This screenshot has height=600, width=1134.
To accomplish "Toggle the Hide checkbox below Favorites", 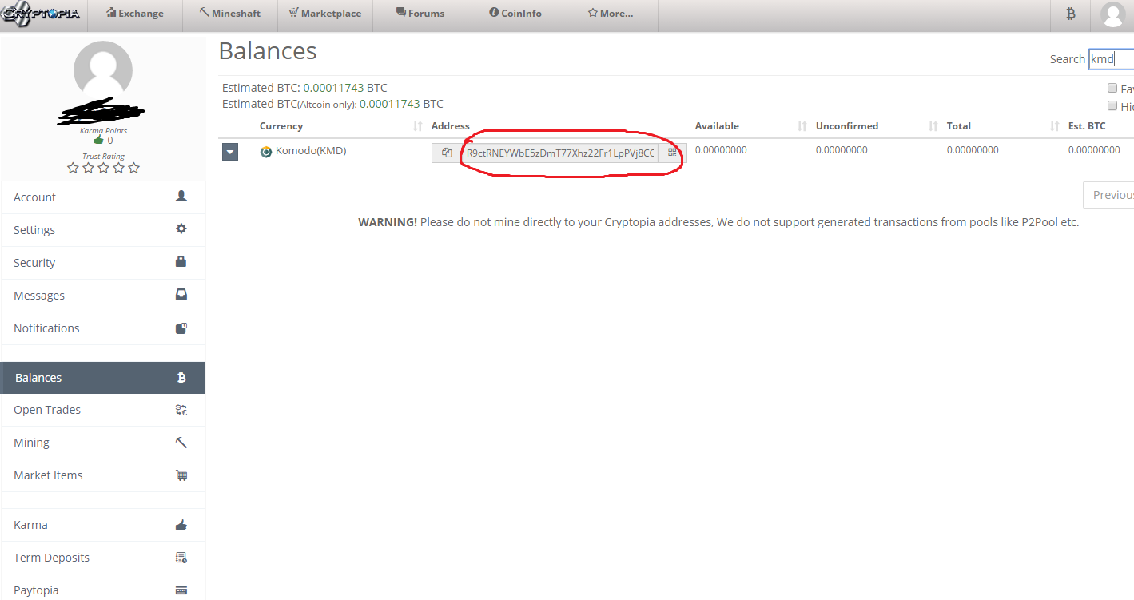I will point(1112,105).
